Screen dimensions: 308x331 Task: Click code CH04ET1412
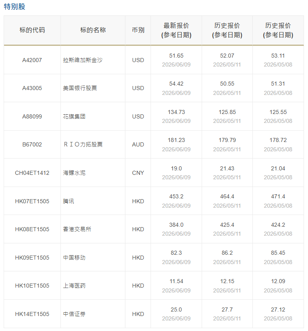coord(32,173)
